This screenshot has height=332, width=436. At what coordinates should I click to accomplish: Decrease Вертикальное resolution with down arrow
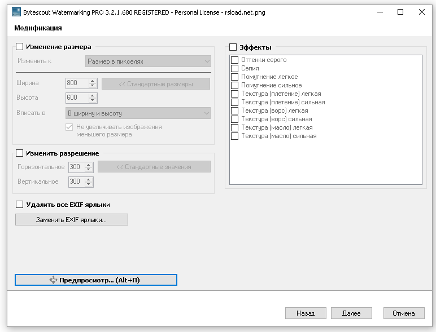tap(89, 184)
